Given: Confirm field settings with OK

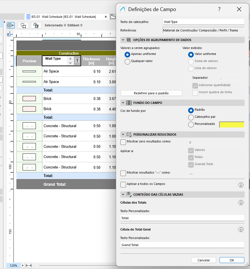Looking at the screenshot, I should coord(232,260).
